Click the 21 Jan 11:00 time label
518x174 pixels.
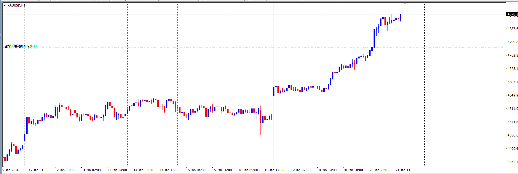405,170
